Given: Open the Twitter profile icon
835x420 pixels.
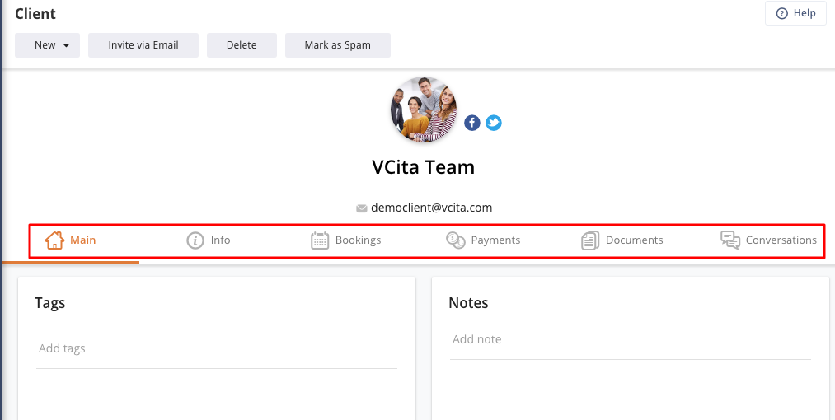Looking at the screenshot, I should click(x=494, y=123).
